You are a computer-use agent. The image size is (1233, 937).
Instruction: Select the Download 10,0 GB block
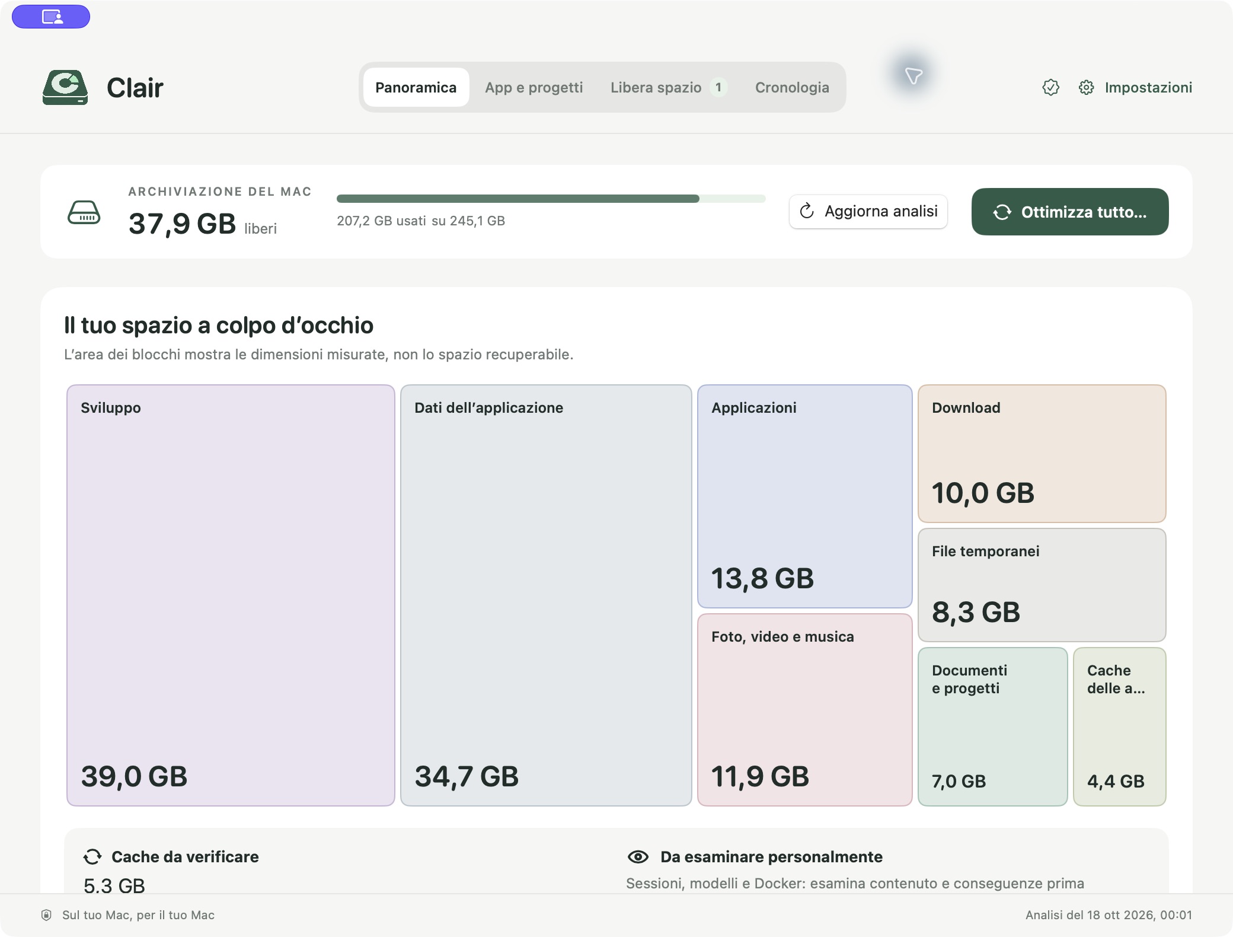(1042, 454)
